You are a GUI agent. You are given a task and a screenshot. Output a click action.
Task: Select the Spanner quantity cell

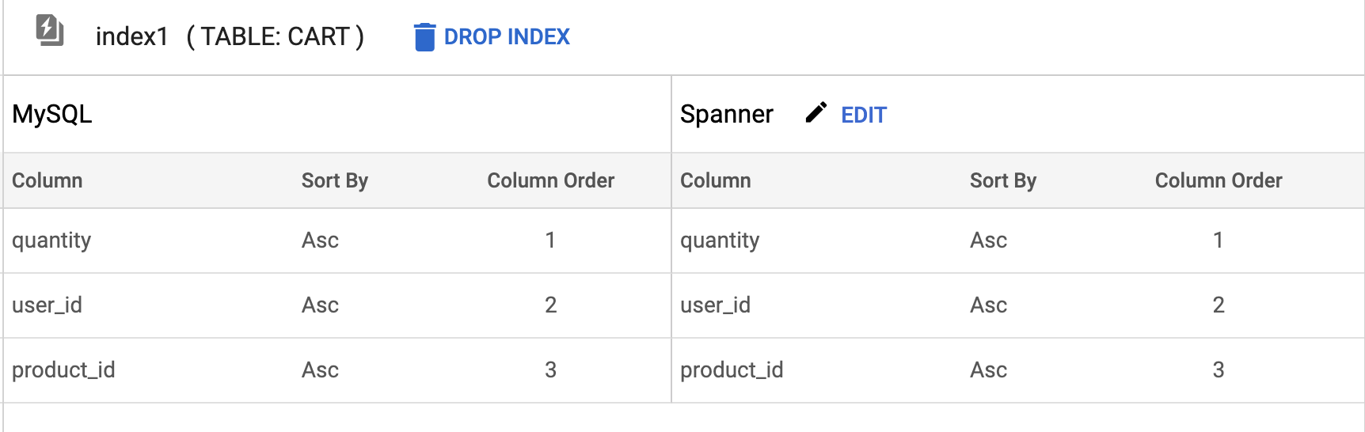[x=720, y=241]
